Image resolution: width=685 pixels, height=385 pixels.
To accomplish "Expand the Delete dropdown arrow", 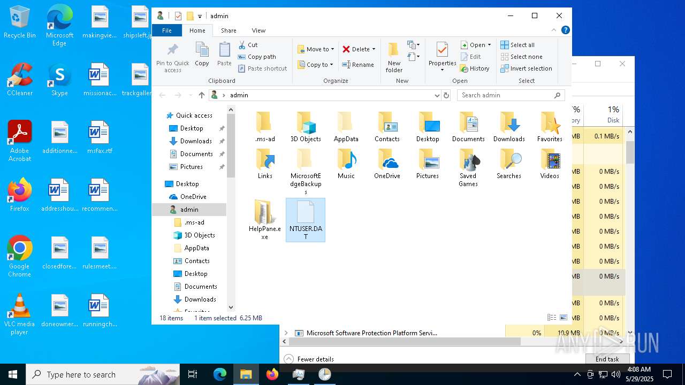I will 374,49.
